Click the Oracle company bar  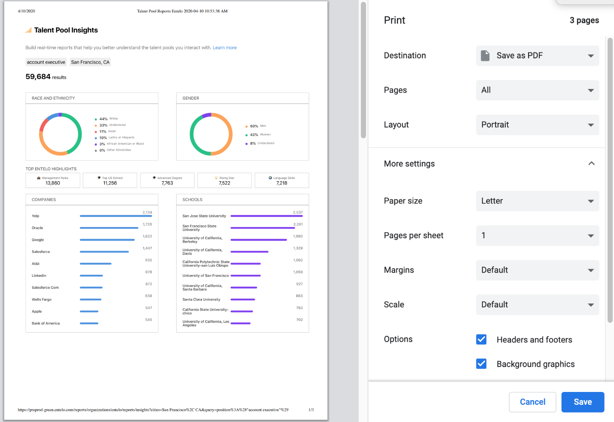point(109,228)
